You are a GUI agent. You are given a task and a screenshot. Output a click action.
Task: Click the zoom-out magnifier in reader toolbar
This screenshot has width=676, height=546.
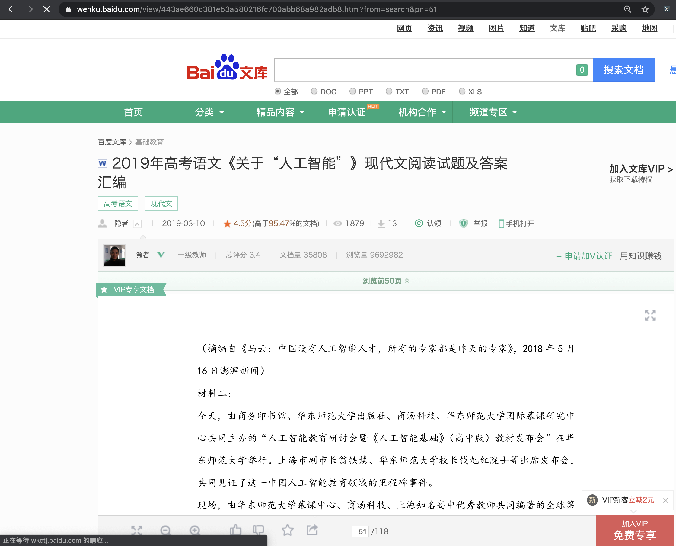tap(165, 531)
